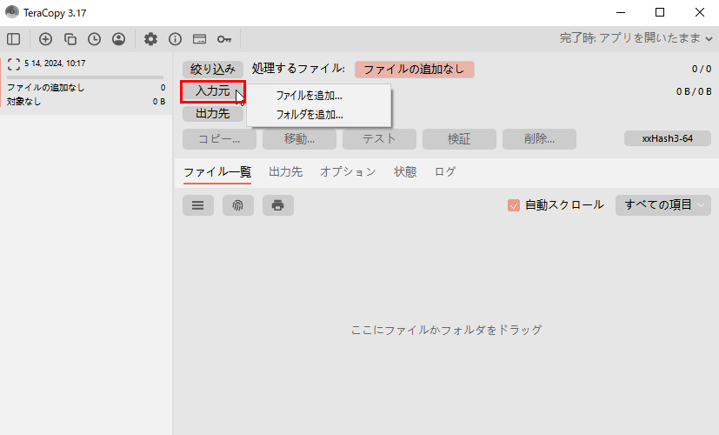Show about info via the i icon

coord(175,39)
